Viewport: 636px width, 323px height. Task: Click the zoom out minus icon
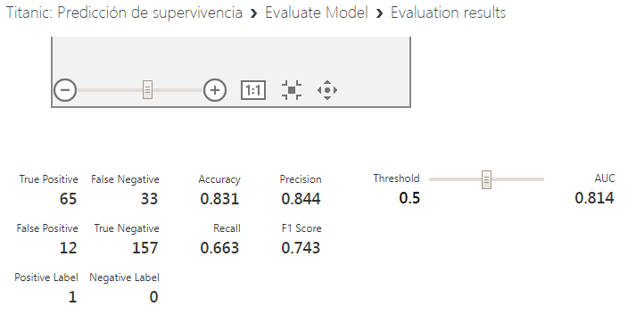65,90
